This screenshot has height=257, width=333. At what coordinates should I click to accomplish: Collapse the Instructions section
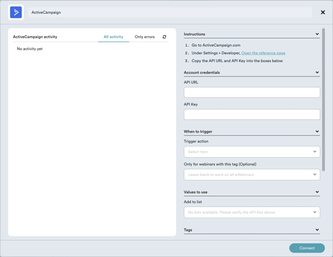(x=317, y=34)
